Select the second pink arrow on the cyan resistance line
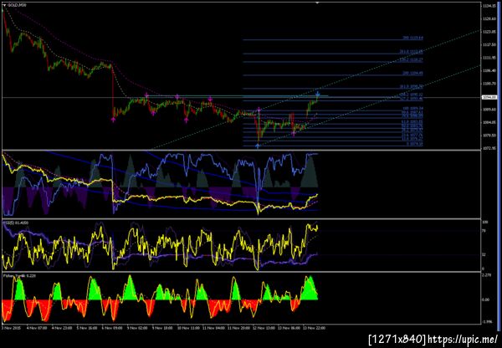 click(x=177, y=96)
